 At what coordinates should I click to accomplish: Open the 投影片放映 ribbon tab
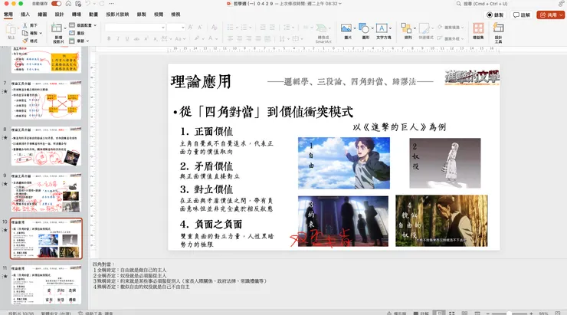click(117, 15)
